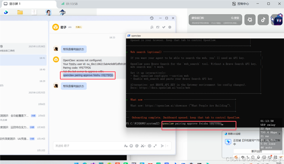Click search-in-chat icon beside 君子 header
This screenshot has height=164, width=284.
point(152,27)
